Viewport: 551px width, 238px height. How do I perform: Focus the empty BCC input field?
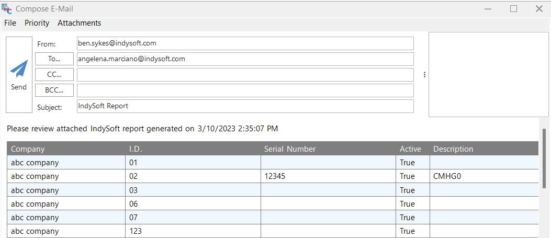pyautogui.click(x=245, y=90)
